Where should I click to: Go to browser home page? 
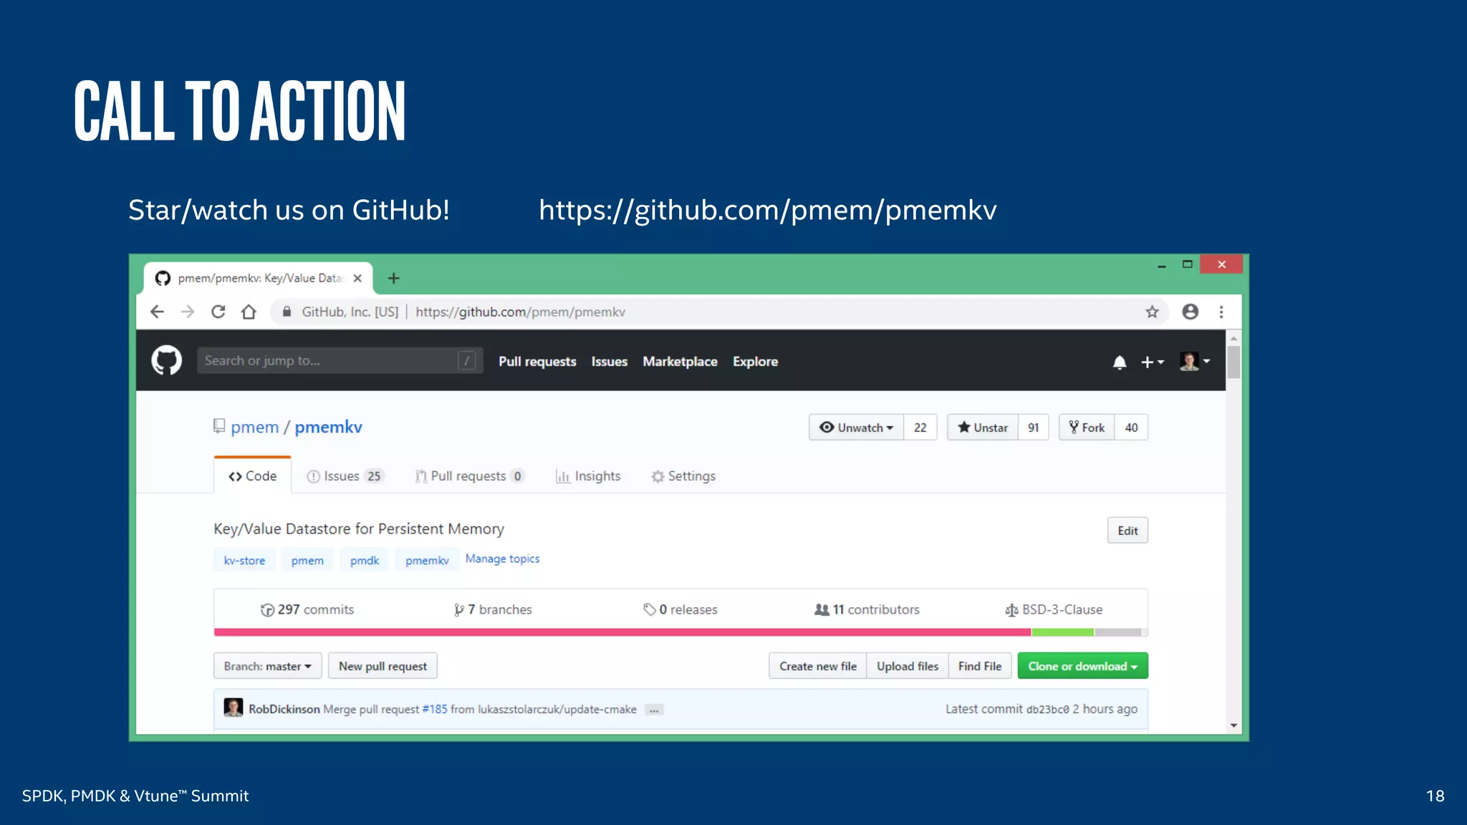pyautogui.click(x=249, y=312)
